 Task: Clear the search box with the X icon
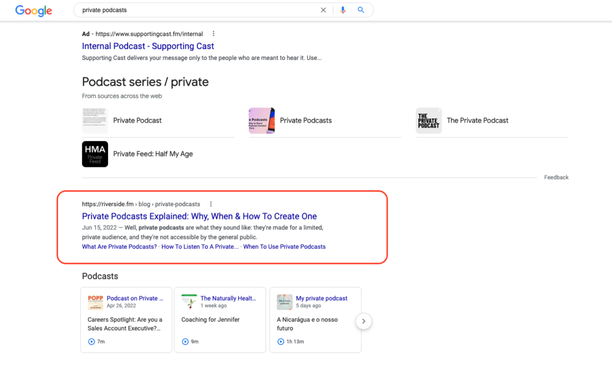point(323,10)
